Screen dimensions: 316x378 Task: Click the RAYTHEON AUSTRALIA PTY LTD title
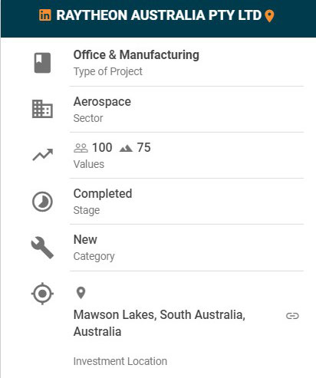pyautogui.click(x=159, y=15)
